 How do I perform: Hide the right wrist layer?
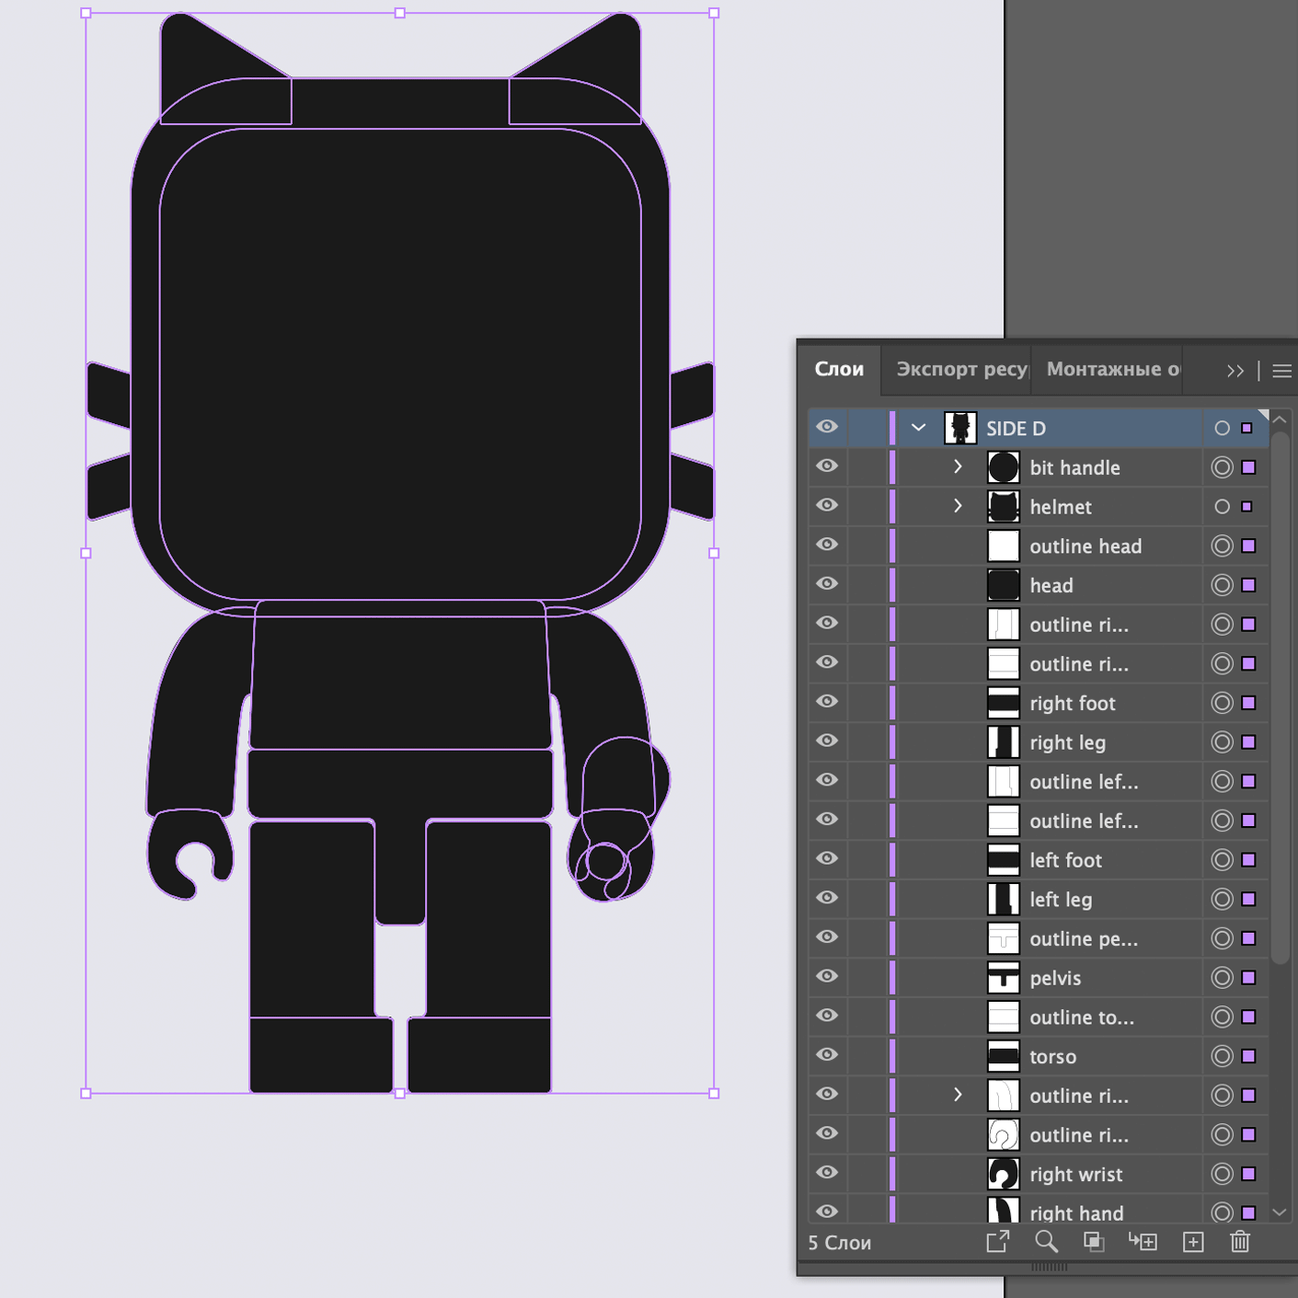pyautogui.click(x=827, y=1173)
